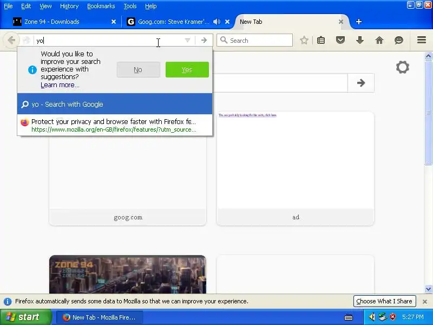This screenshot has width=433, height=325.
Task: Click the tiny purple link in ad tile
Action: point(247,115)
